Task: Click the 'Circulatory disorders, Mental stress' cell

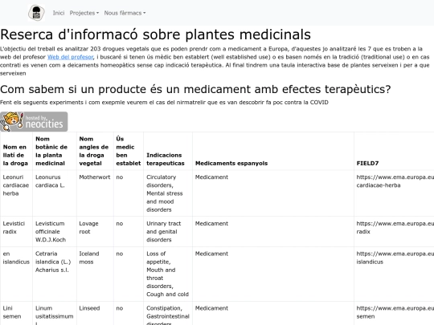Action: (168, 193)
